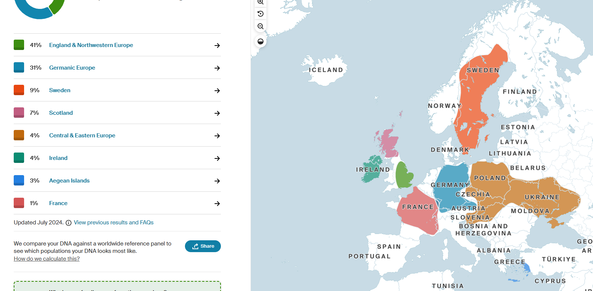Viewport: 593px width, 291px height.
Task: Expand Germanic Europe details arrow
Action: coord(217,68)
